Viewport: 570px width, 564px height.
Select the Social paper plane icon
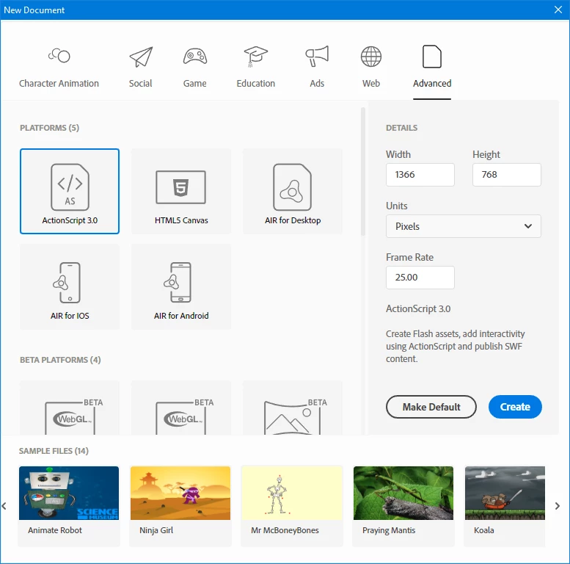141,57
